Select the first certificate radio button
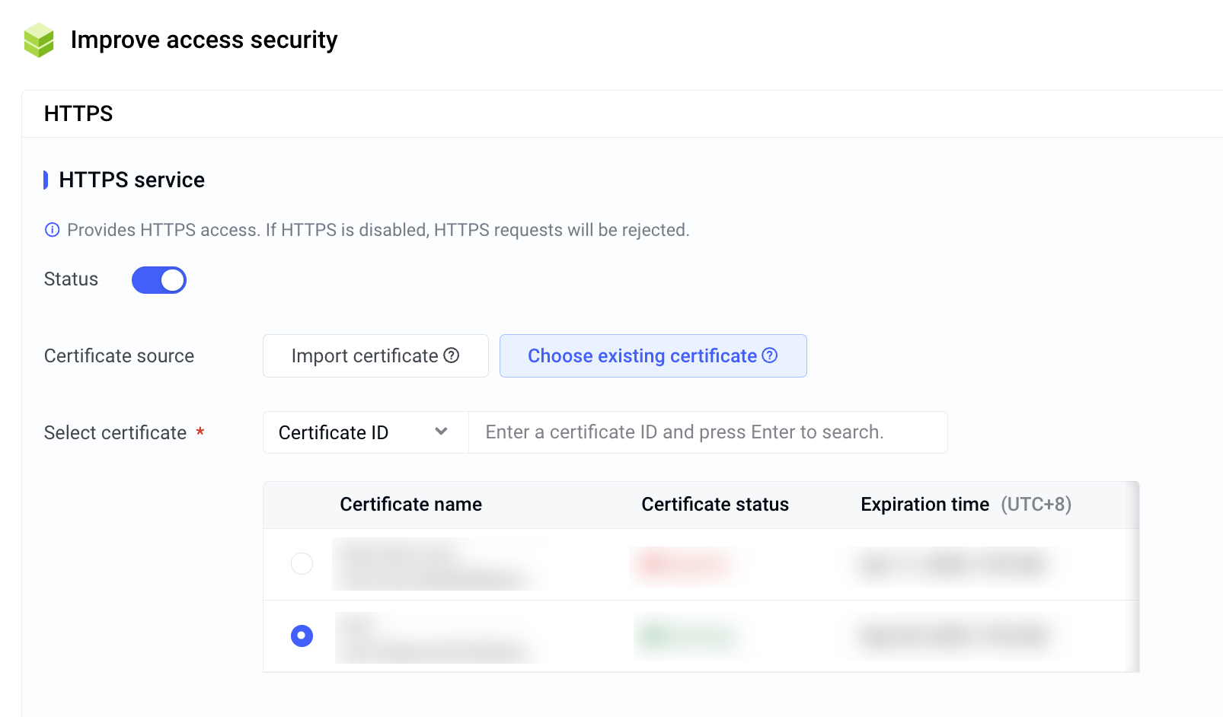The height and width of the screenshot is (717, 1223). click(302, 563)
